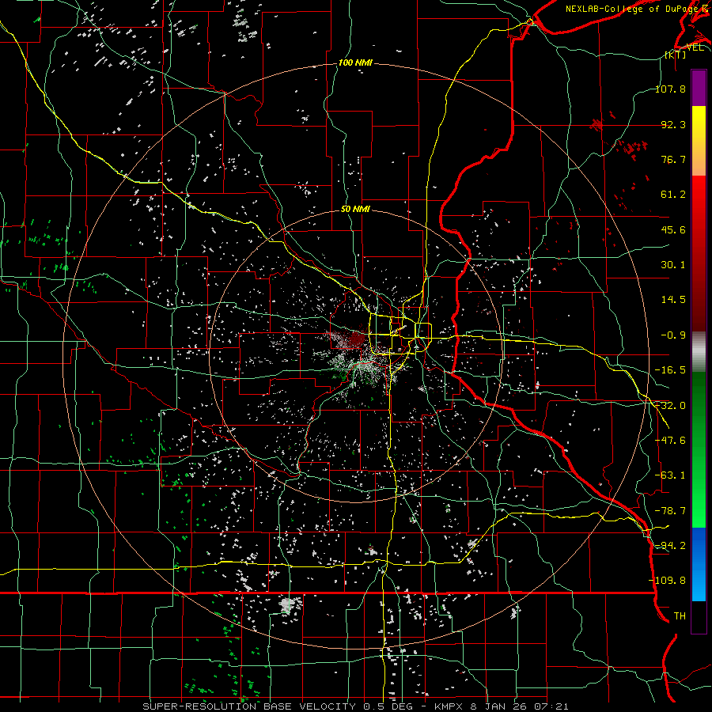
Task: Pick the purple segment atop the color bar
Action: tap(699, 88)
